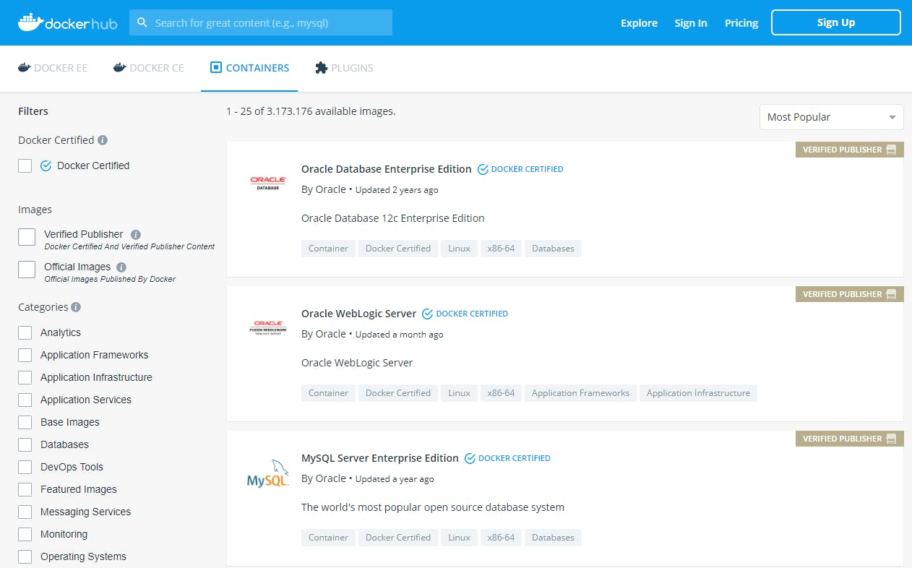
Task: Open the Most Popular sort dropdown
Action: [x=831, y=117]
